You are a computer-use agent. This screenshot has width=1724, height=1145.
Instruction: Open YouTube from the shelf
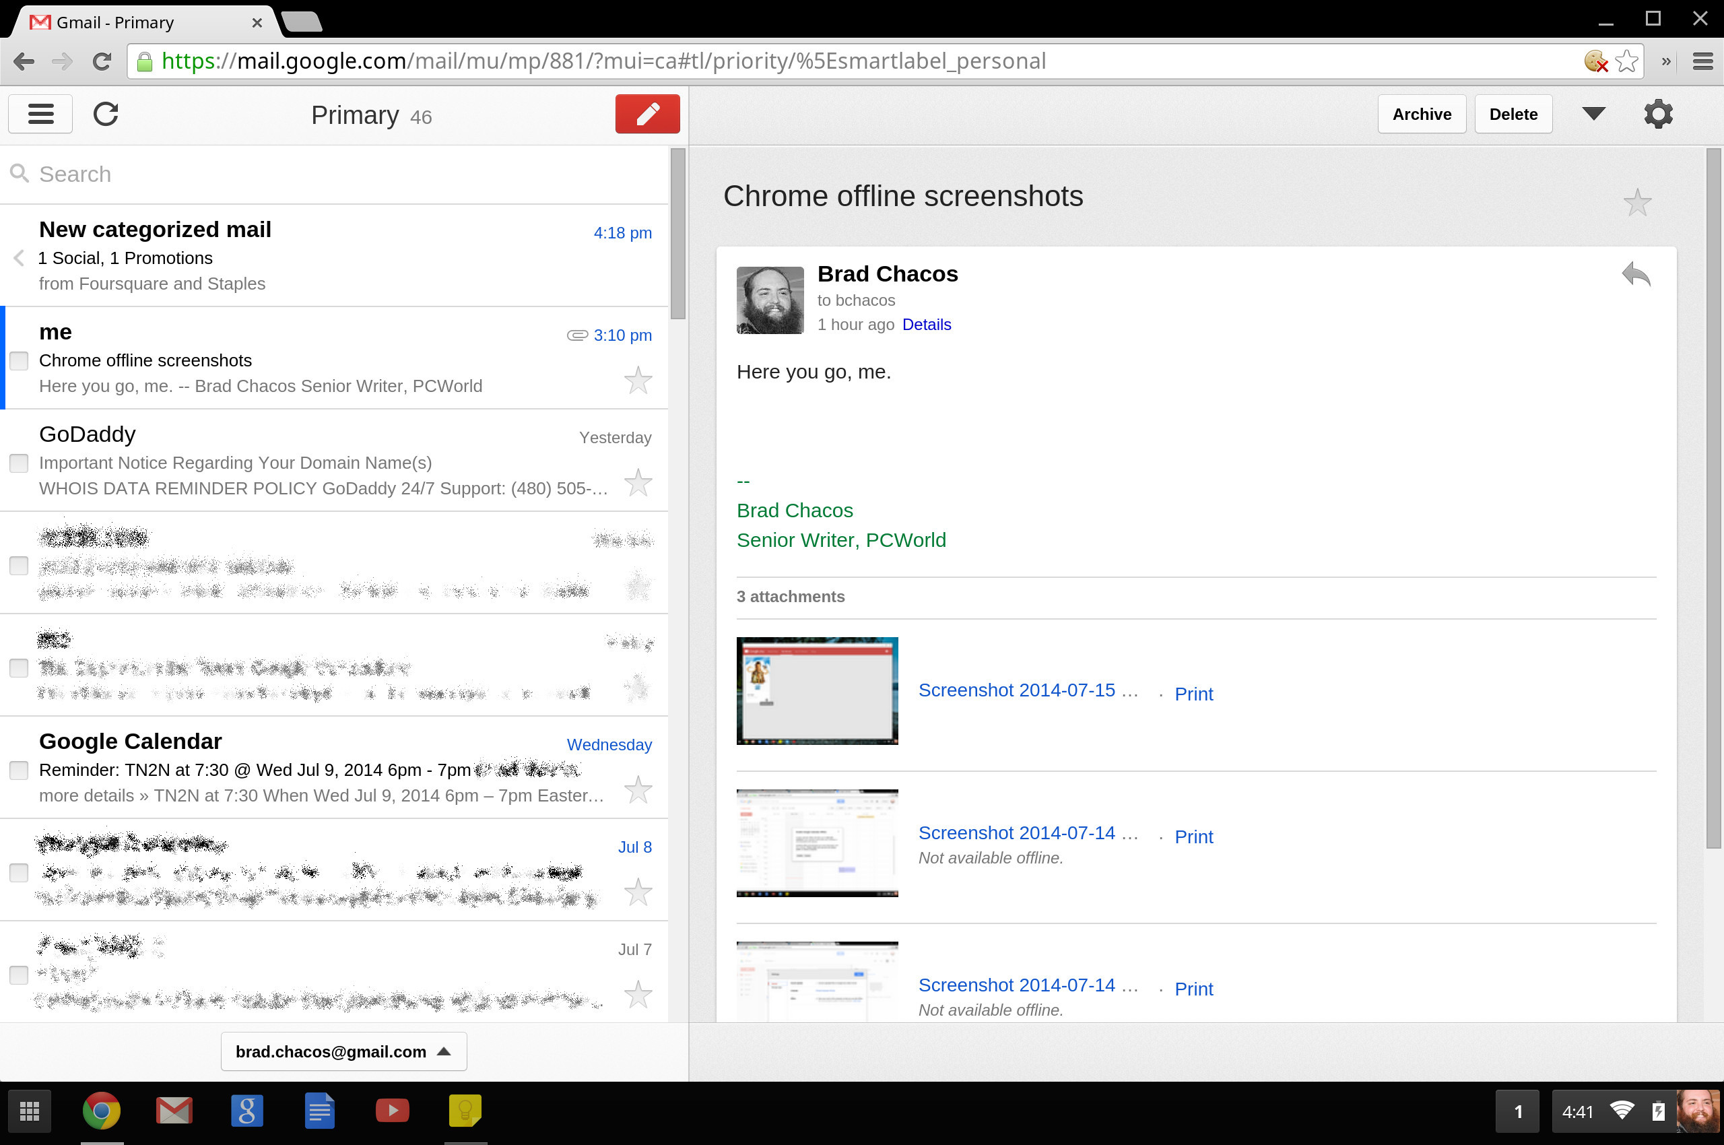[x=392, y=1111]
